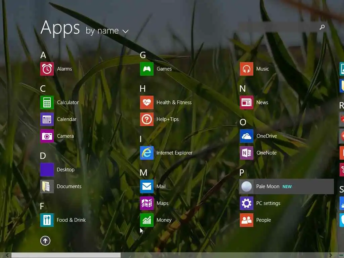Open the News app icon

tap(246, 102)
